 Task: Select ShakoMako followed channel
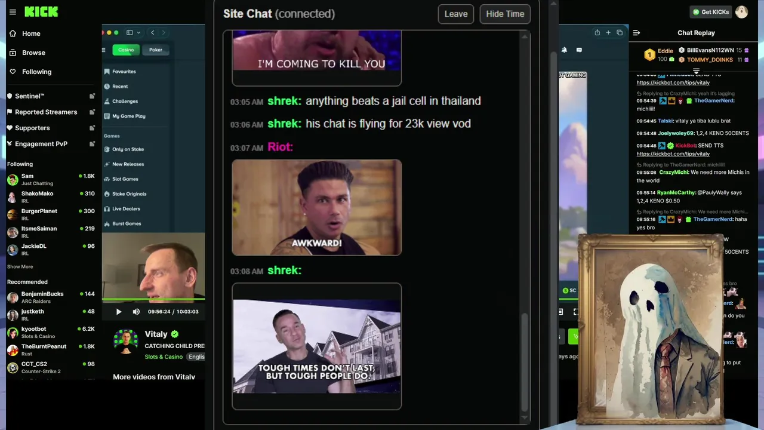(51, 197)
